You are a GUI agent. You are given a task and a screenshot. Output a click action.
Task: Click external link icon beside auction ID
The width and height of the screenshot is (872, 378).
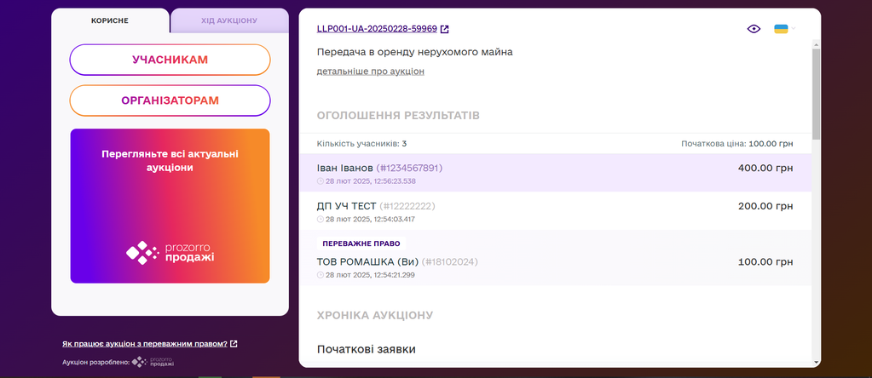pos(444,29)
